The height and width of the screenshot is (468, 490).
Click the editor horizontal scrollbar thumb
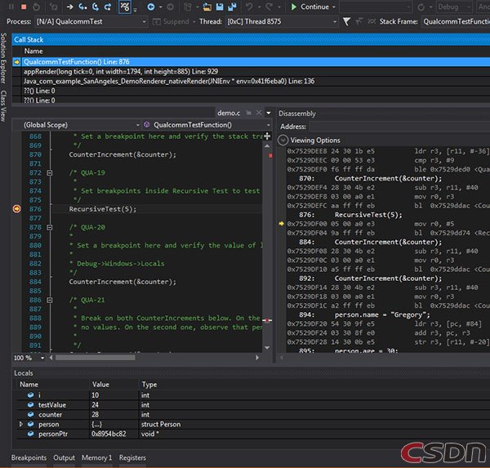(x=96, y=358)
